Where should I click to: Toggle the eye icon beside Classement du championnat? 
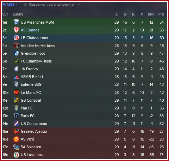(x=25, y=5)
